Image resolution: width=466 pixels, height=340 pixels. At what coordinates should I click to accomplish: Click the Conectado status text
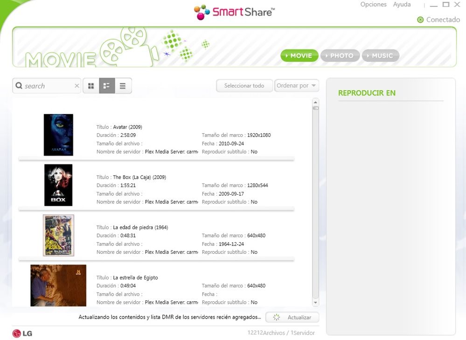(x=443, y=20)
